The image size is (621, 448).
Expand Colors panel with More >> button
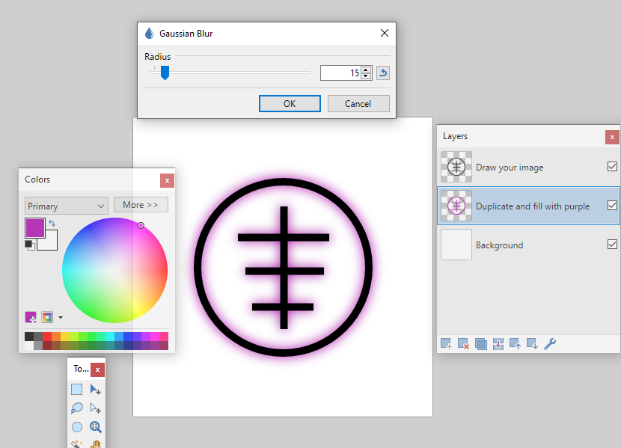point(141,205)
